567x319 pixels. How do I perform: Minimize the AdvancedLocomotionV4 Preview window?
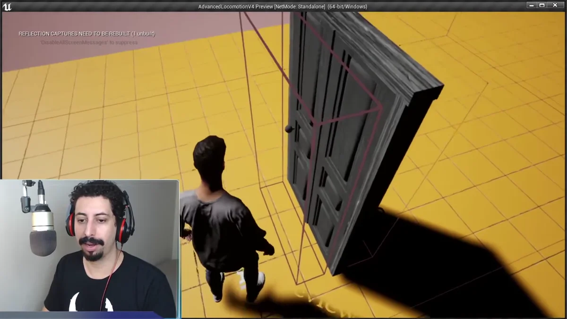click(532, 5)
